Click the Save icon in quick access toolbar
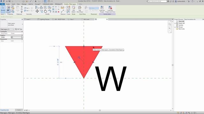The image size is (204, 114). point(9,1)
